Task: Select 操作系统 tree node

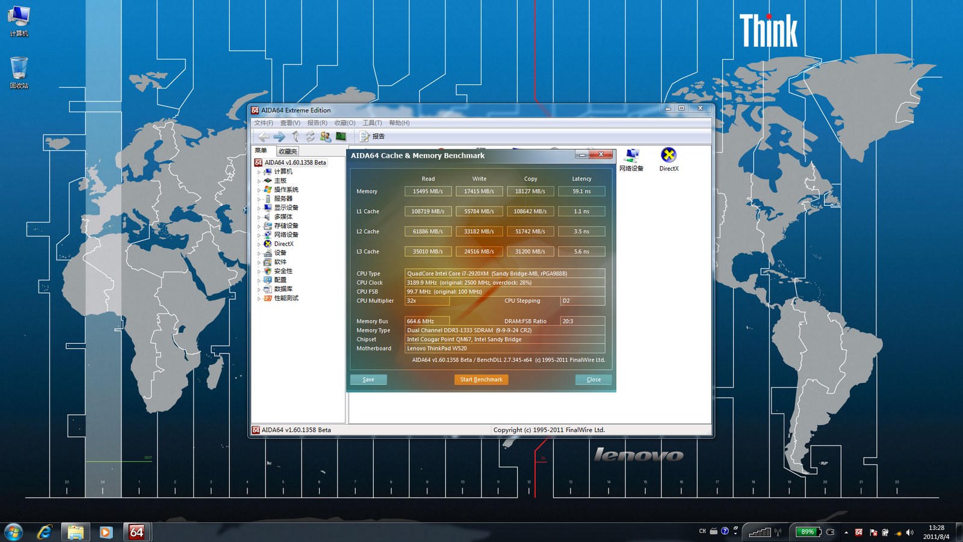Action: 281,190
